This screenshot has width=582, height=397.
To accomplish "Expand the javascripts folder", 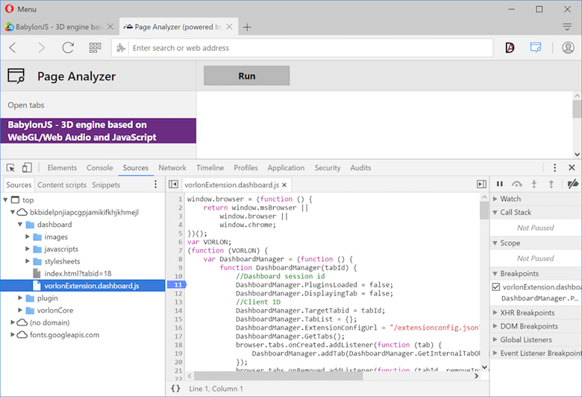I will pos(28,249).
